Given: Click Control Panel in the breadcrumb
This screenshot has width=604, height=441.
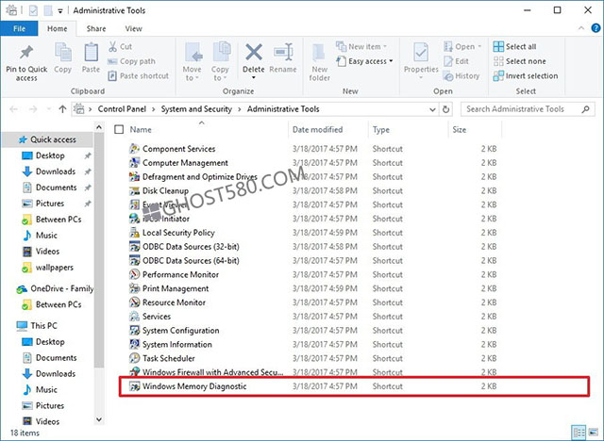Looking at the screenshot, I should [122, 109].
